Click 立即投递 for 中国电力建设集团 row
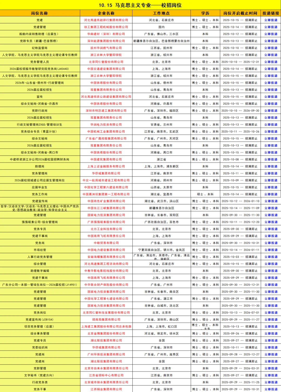The width and height of the screenshot is (281, 392). point(271,250)
